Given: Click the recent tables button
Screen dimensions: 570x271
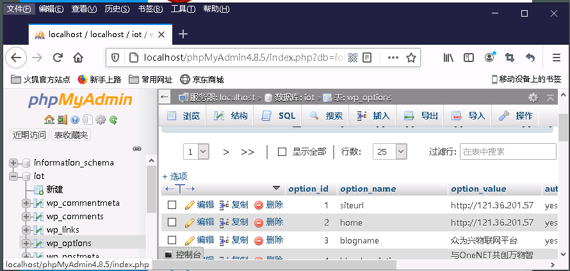Looking at the screenshot, I should [29, 135].
